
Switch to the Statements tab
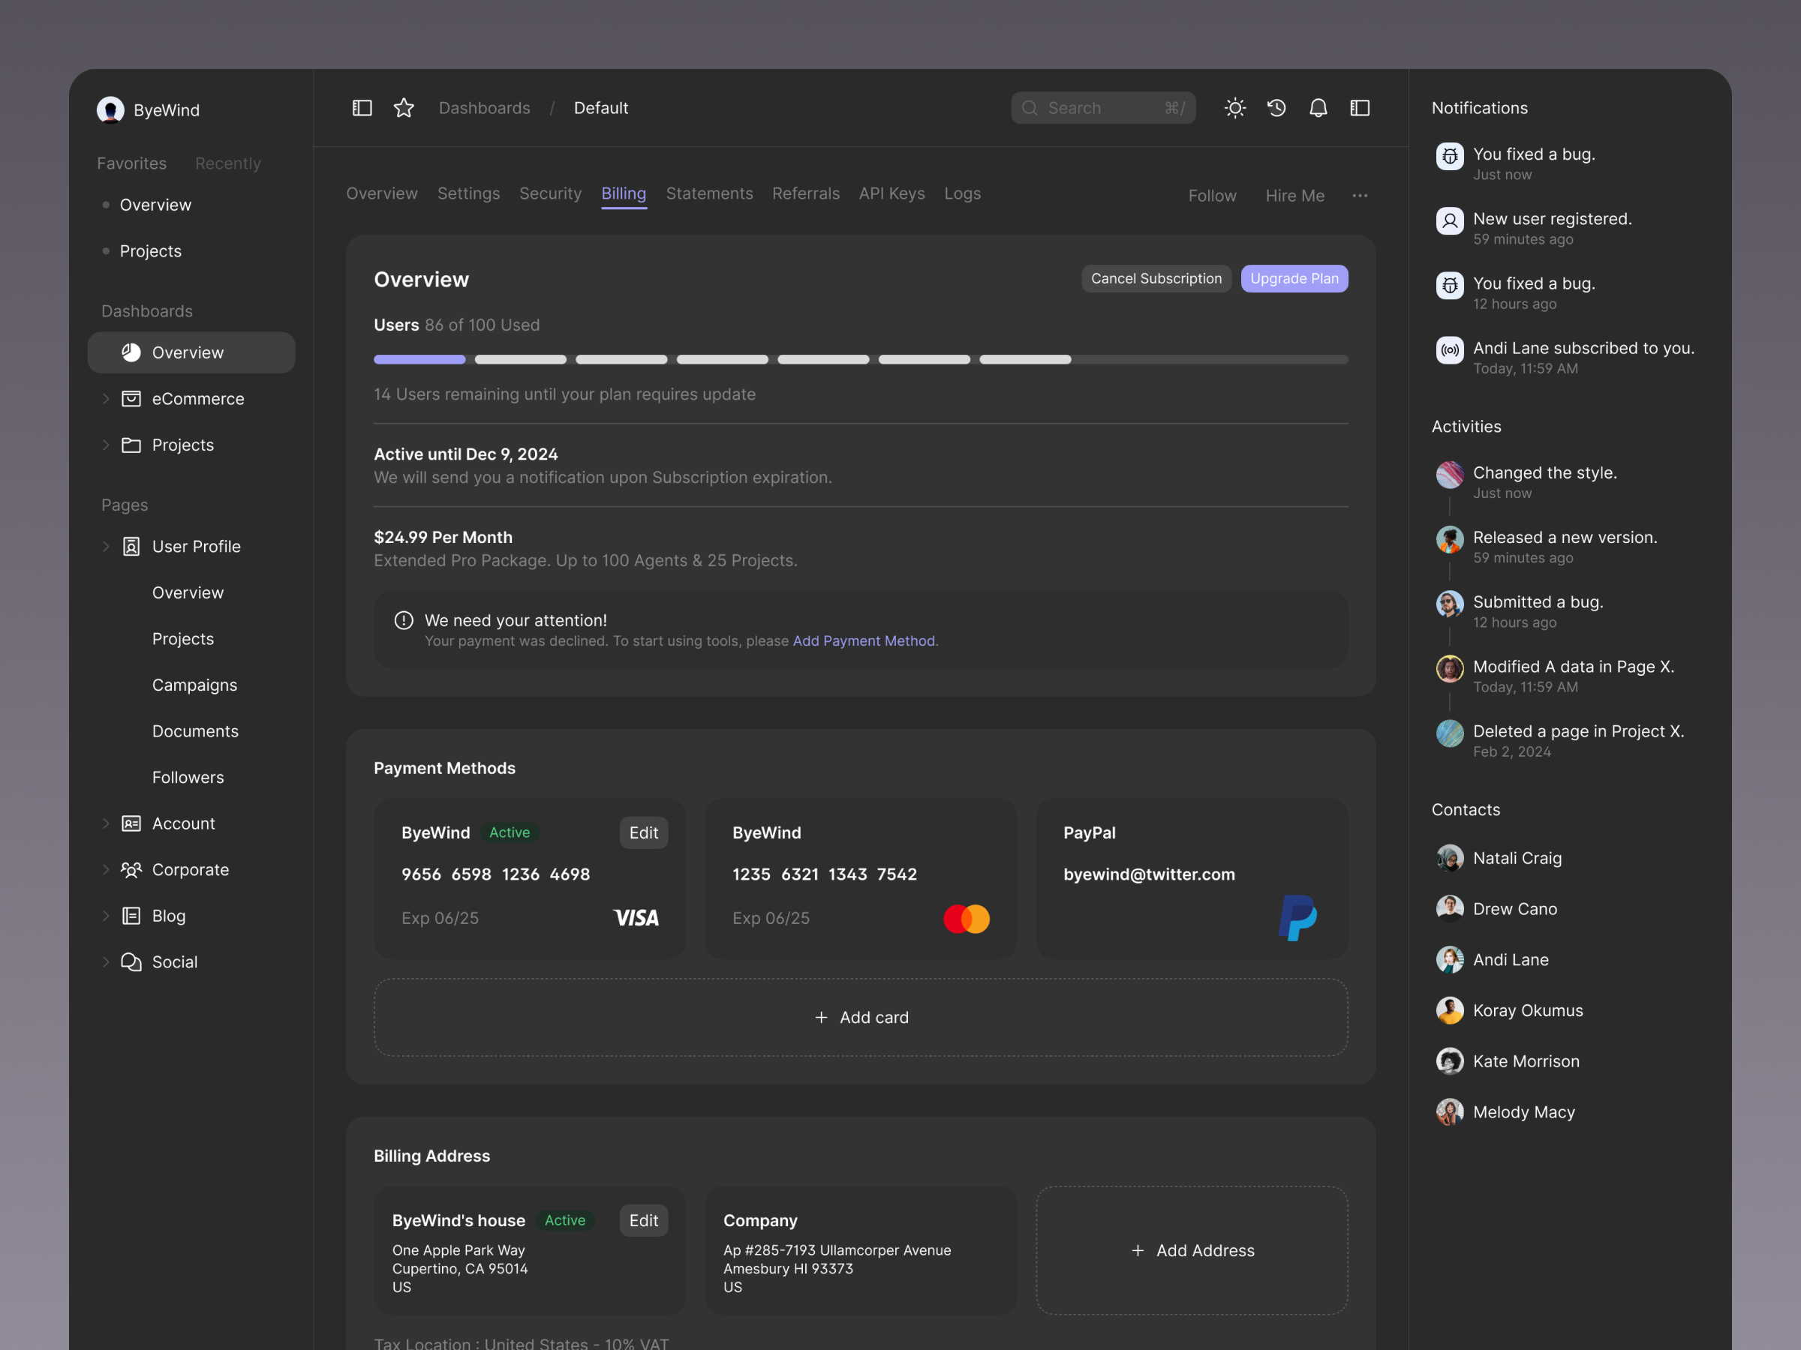(708, 193)
